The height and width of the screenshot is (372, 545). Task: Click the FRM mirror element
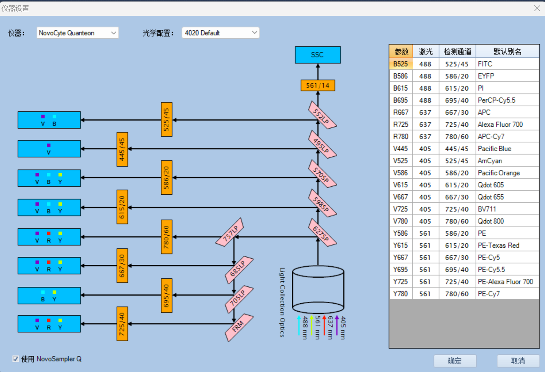pyautogui.click(x=239, y=327)
